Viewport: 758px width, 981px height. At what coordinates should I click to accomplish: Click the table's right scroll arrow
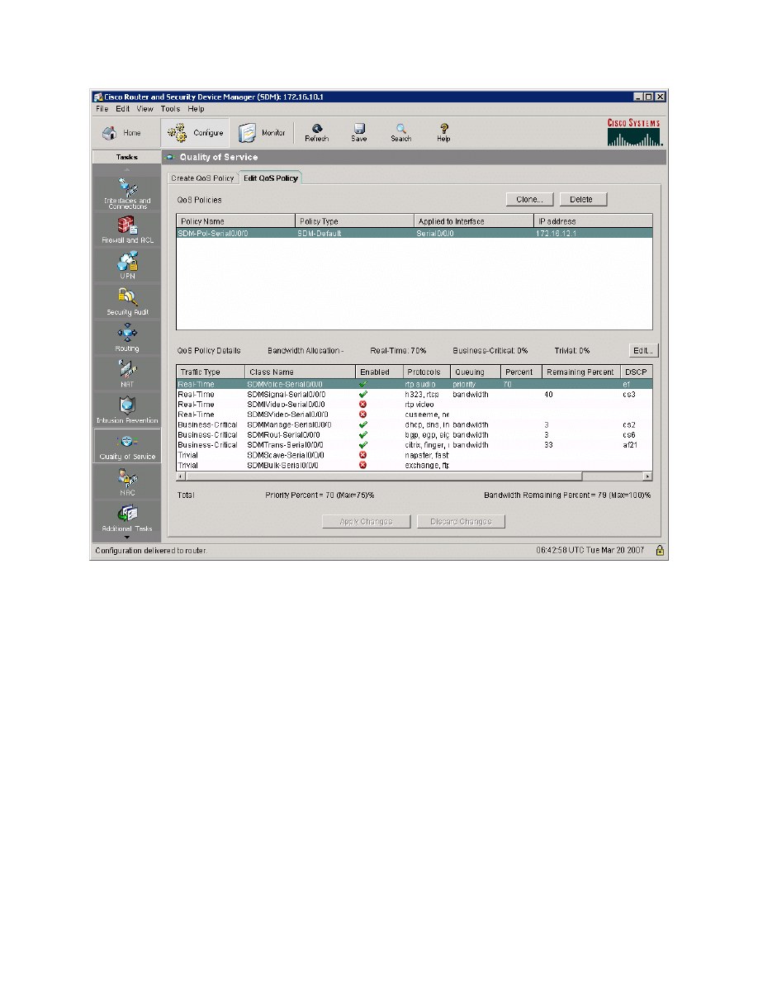(x=647, y=476)
